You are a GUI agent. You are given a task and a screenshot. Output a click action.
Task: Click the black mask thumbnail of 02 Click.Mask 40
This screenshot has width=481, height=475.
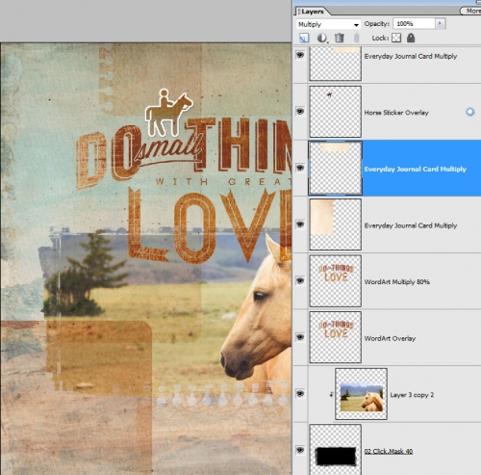[336, 450]
